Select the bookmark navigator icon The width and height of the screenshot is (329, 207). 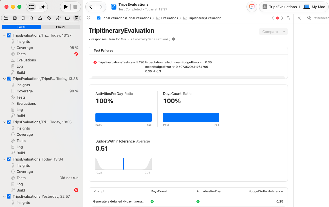pos(23,18)
